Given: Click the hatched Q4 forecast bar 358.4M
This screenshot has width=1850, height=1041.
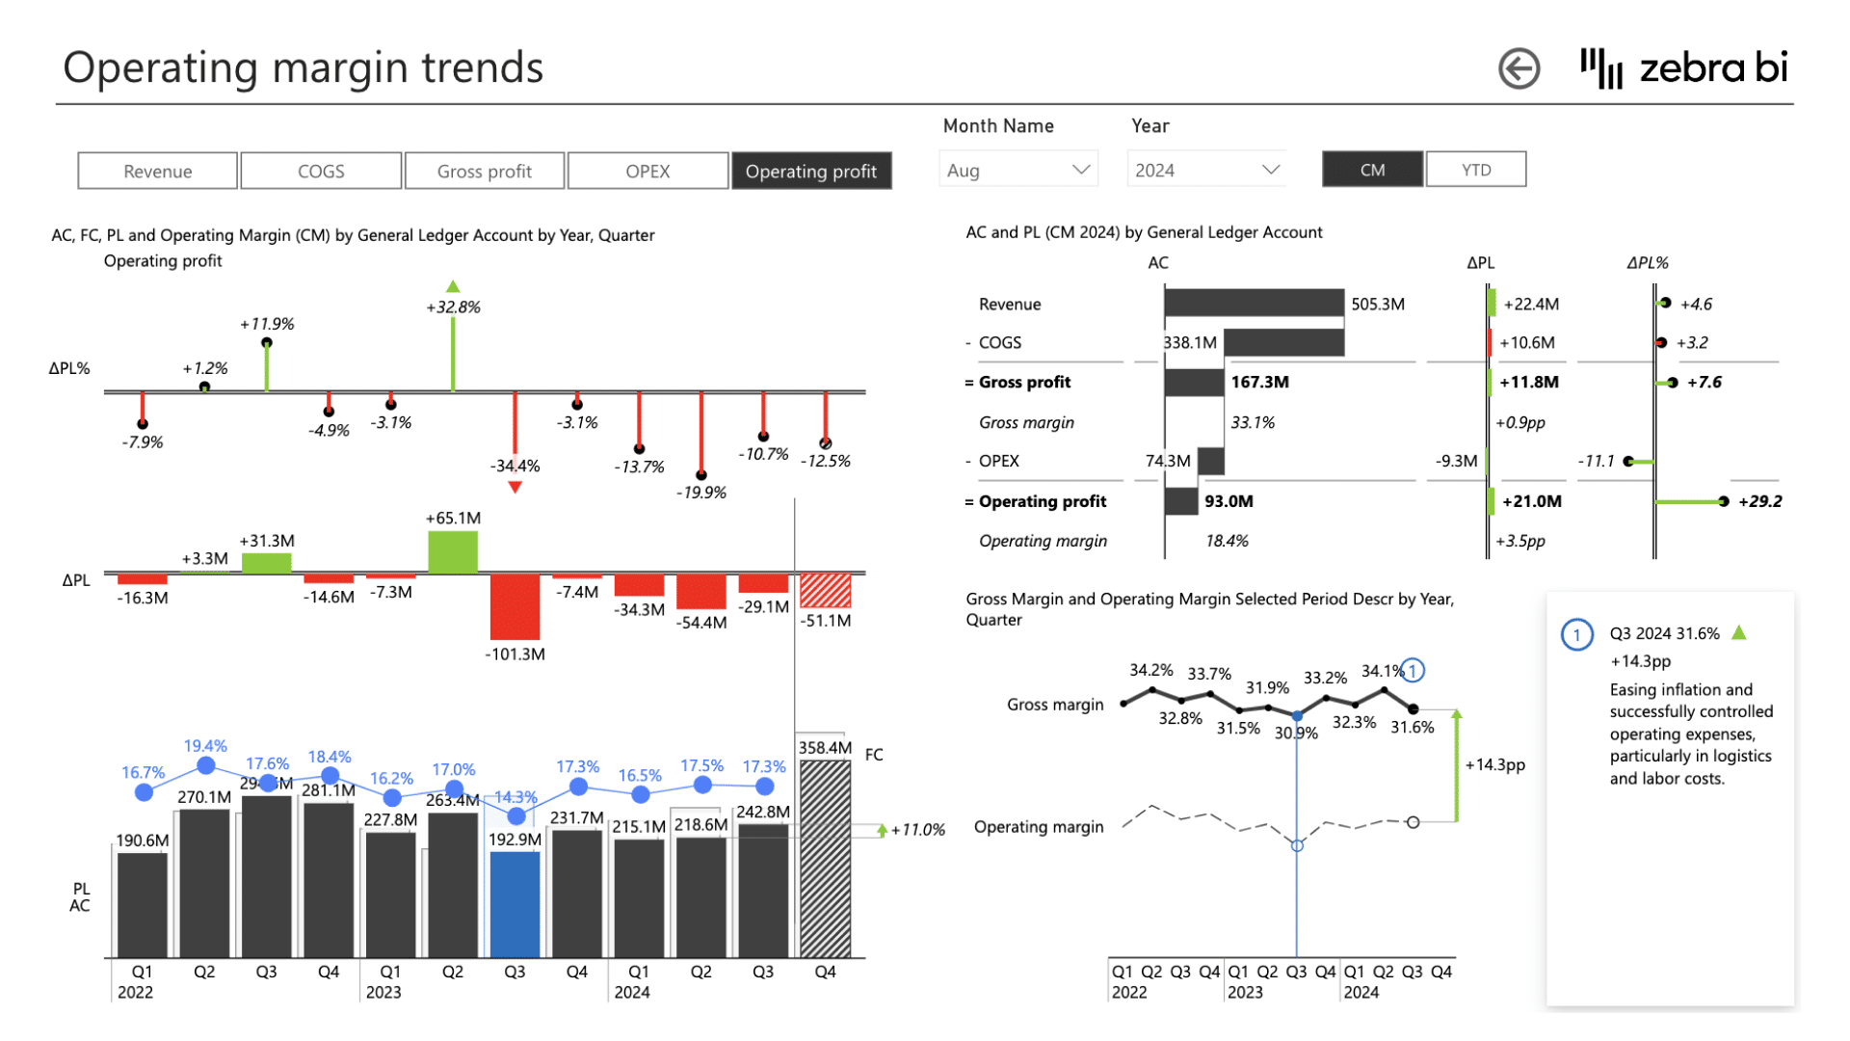Looking at the screenshot, I should pyautogui.click(x=825, y=858).
